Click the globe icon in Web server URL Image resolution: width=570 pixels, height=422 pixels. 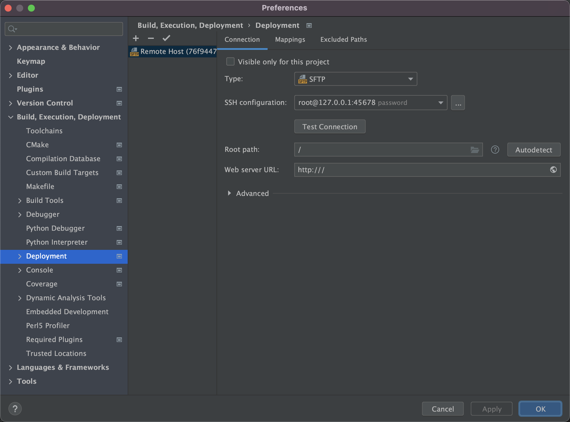tap(553, 170)
